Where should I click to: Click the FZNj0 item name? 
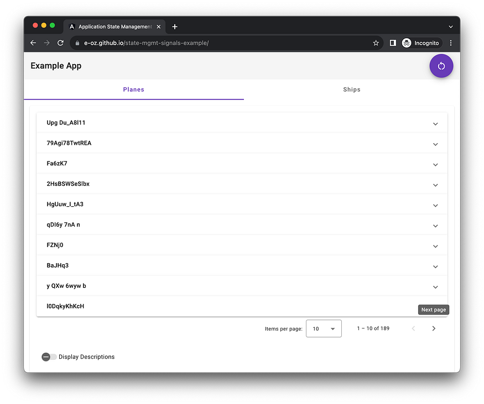55,245
